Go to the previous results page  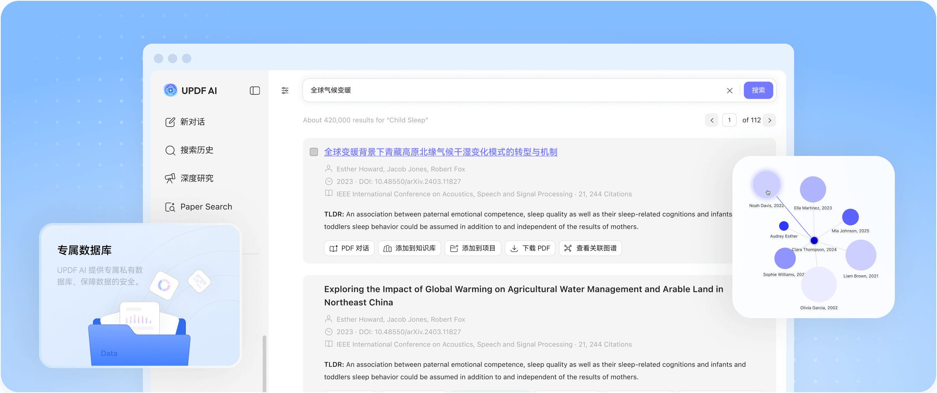[711, 120]
